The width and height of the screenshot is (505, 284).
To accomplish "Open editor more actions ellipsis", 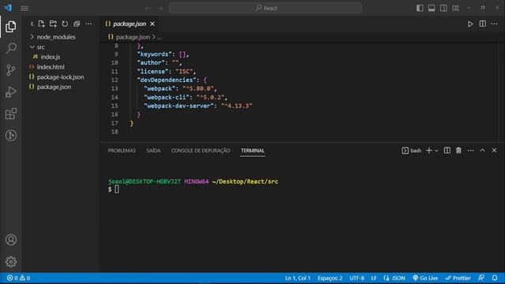I will (x=495, y=24).
